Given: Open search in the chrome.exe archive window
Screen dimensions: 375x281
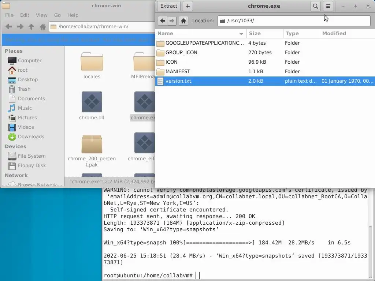Looking at the screenshot, I should [315, 6].
